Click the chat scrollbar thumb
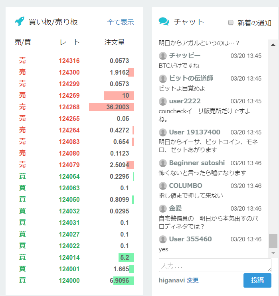279x296 pixels. click(x=273, y=241)
